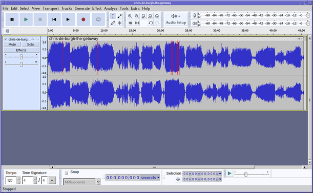Open the Transport menu
The width and height of the screenshot is (313, 193).
(x=51, y=8)
